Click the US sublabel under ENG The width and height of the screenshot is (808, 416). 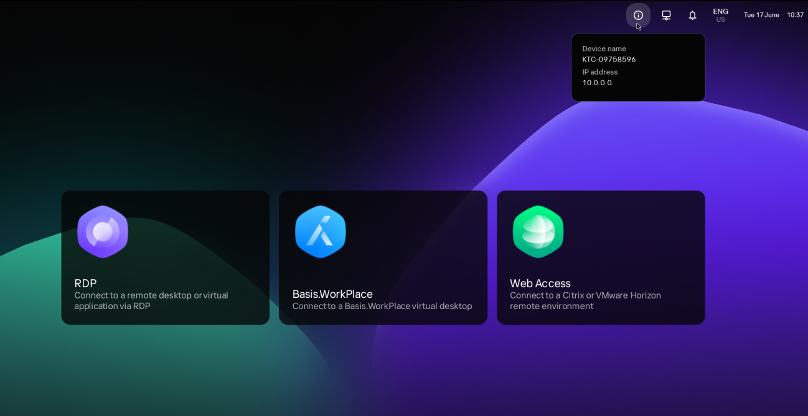point(720,20)
